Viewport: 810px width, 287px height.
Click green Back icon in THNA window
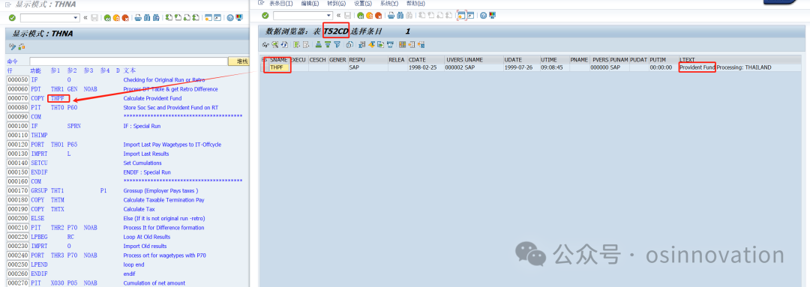(107, 17)
